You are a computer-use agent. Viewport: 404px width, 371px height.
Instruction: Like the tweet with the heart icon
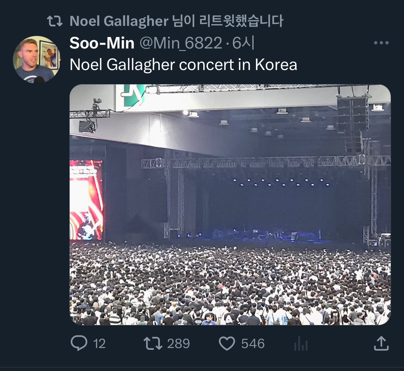pos(227,343)
